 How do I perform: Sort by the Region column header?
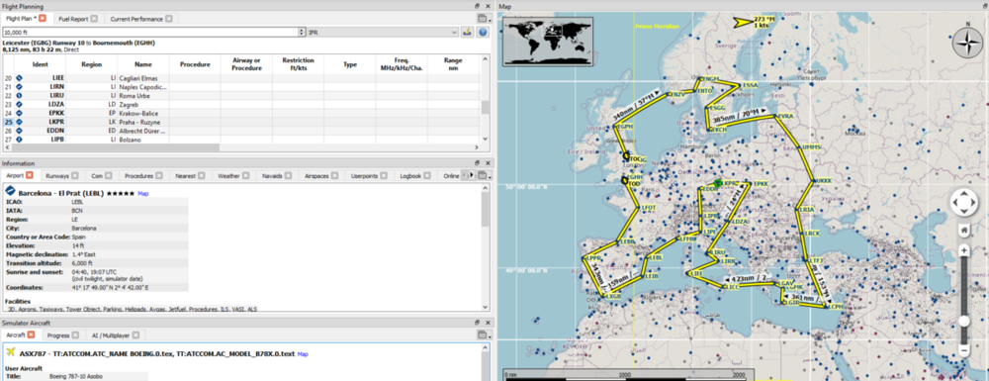point(92,64)
